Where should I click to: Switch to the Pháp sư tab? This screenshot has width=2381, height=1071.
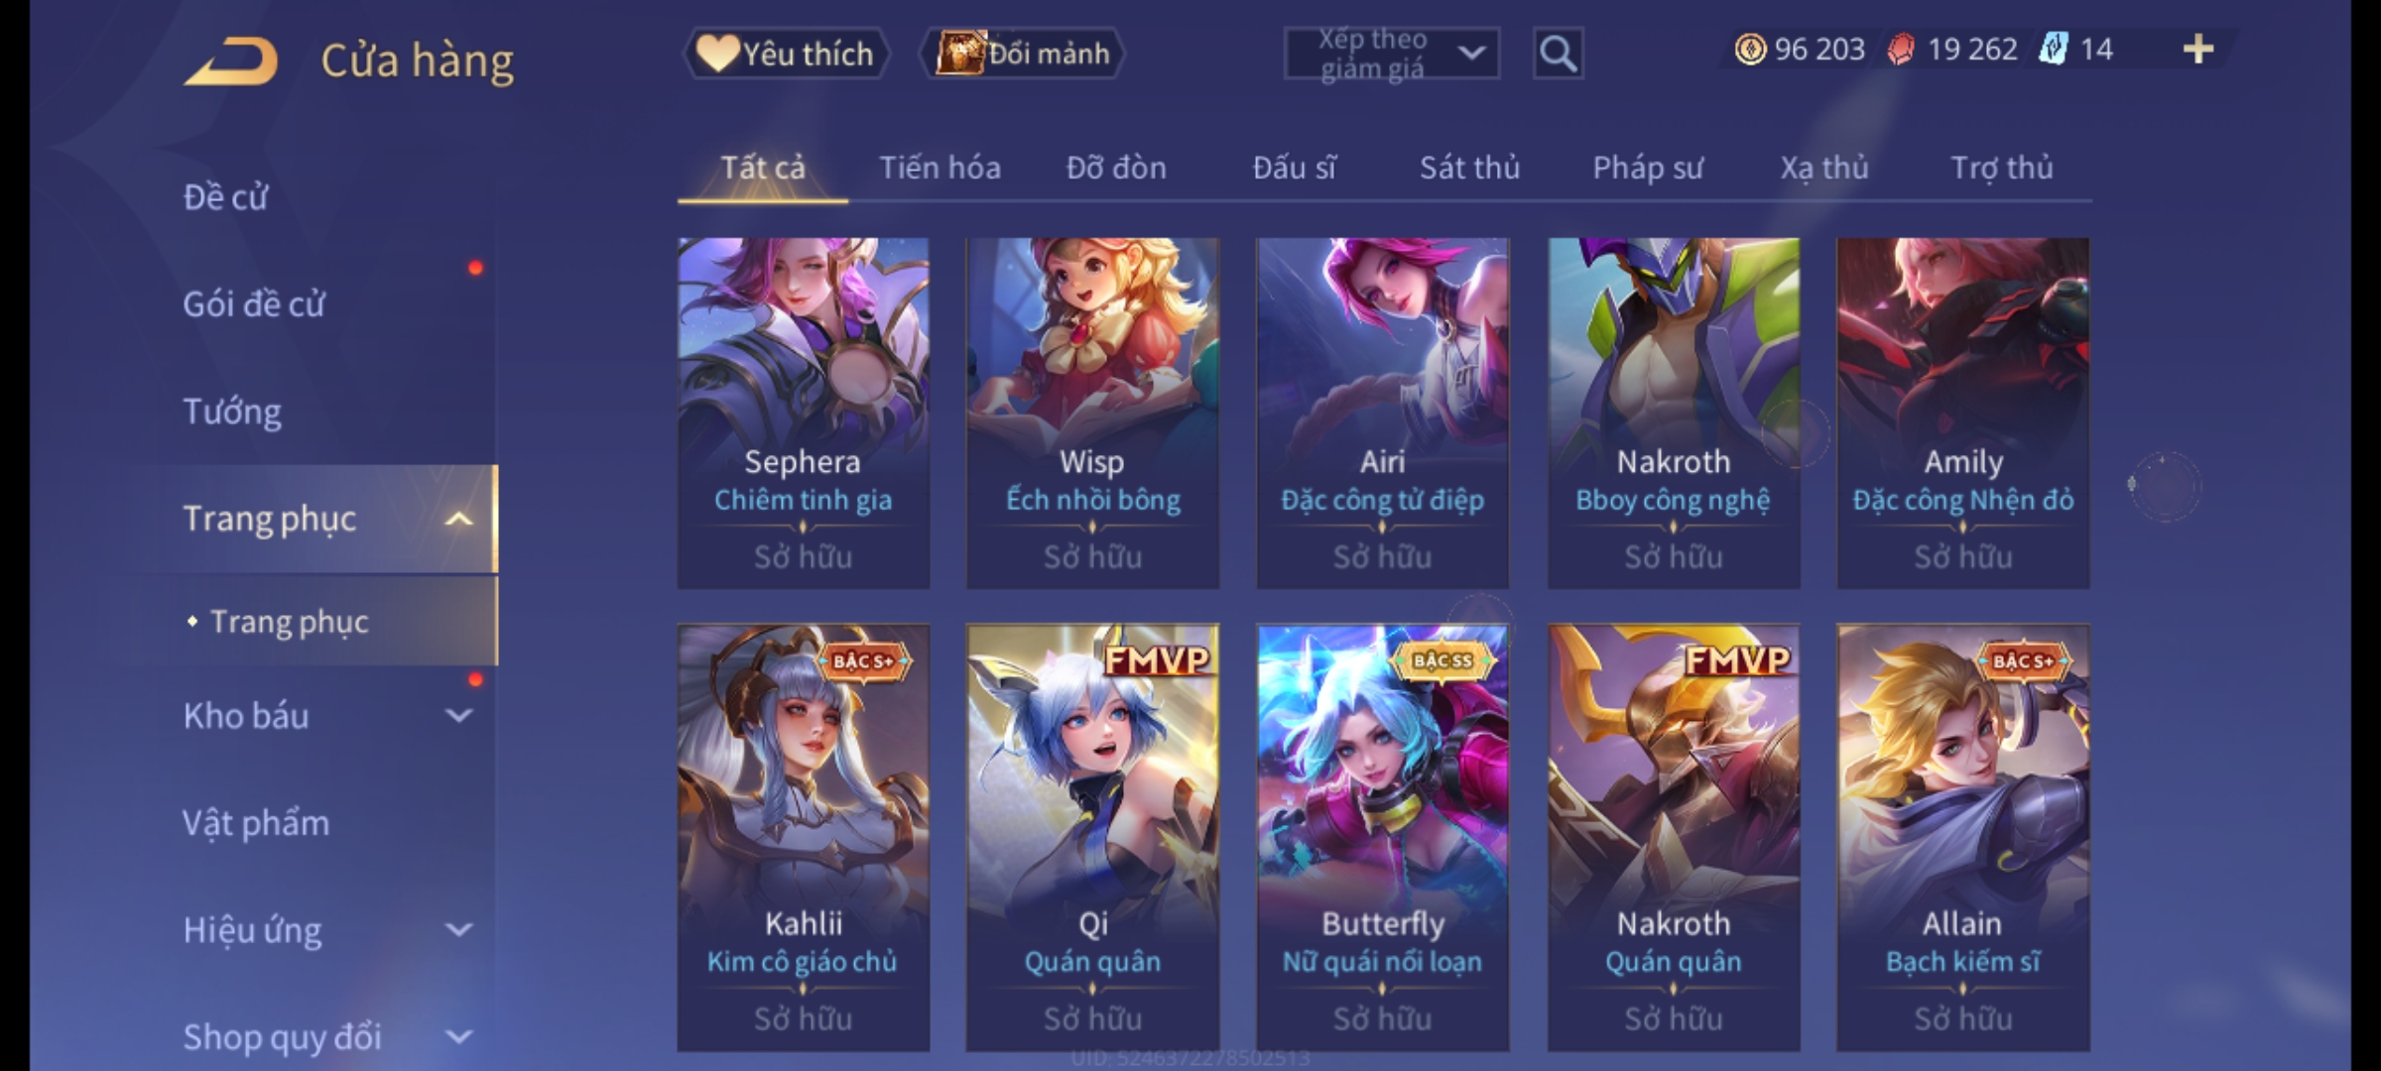pyautogui.click(x=1647, y=168)
